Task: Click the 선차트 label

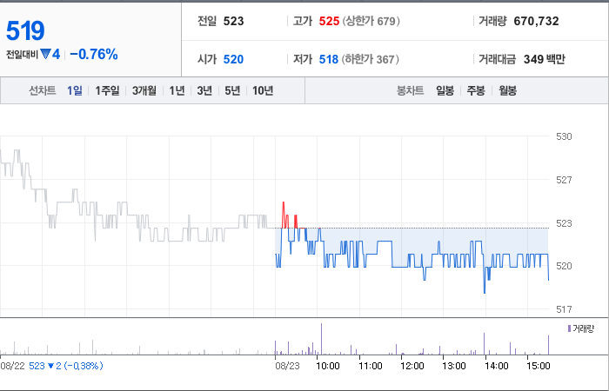Action: point(43,90)
